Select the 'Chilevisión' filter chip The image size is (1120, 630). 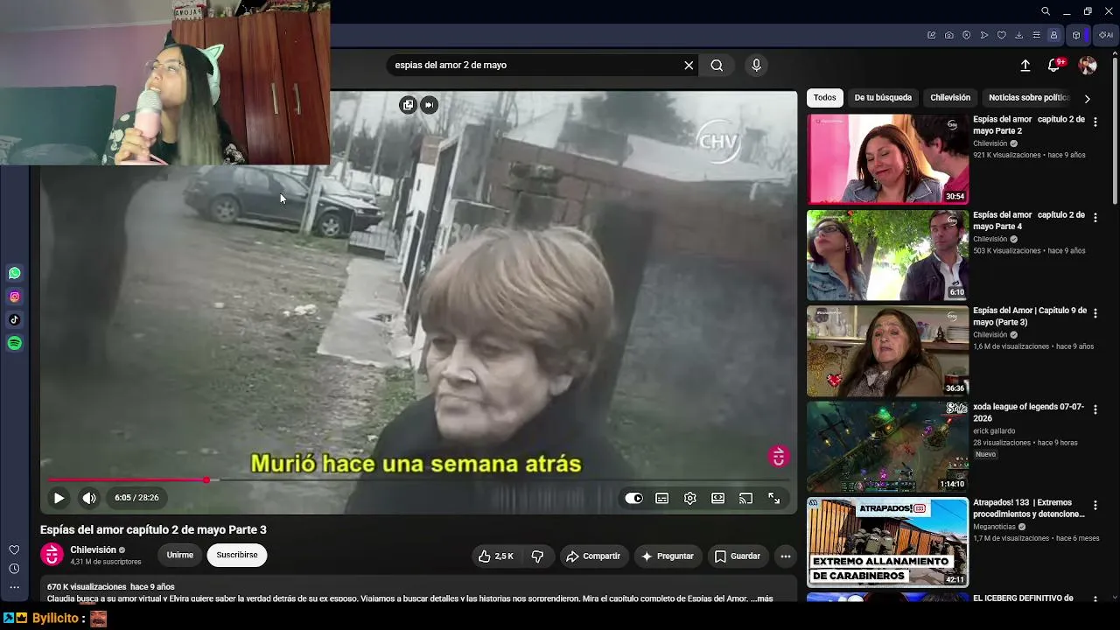(950, 98)
